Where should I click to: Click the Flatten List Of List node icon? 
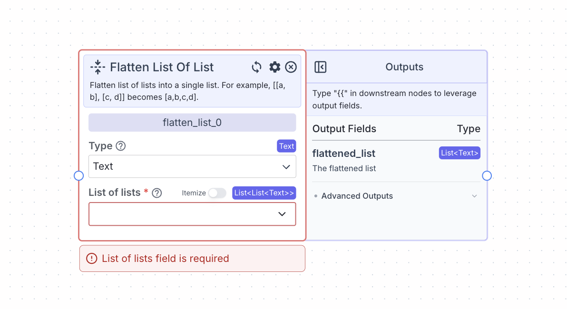point(97,67)
